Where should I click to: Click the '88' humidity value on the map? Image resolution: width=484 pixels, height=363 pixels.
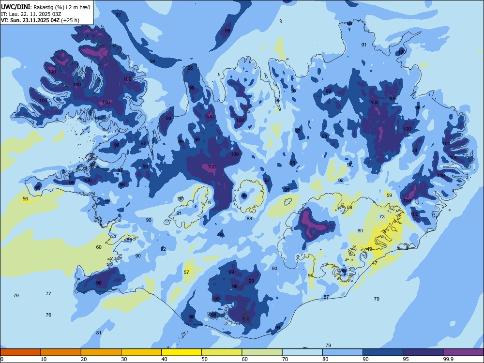tap(249, 219)
